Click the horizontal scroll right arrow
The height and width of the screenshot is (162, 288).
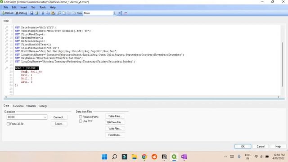279,97
